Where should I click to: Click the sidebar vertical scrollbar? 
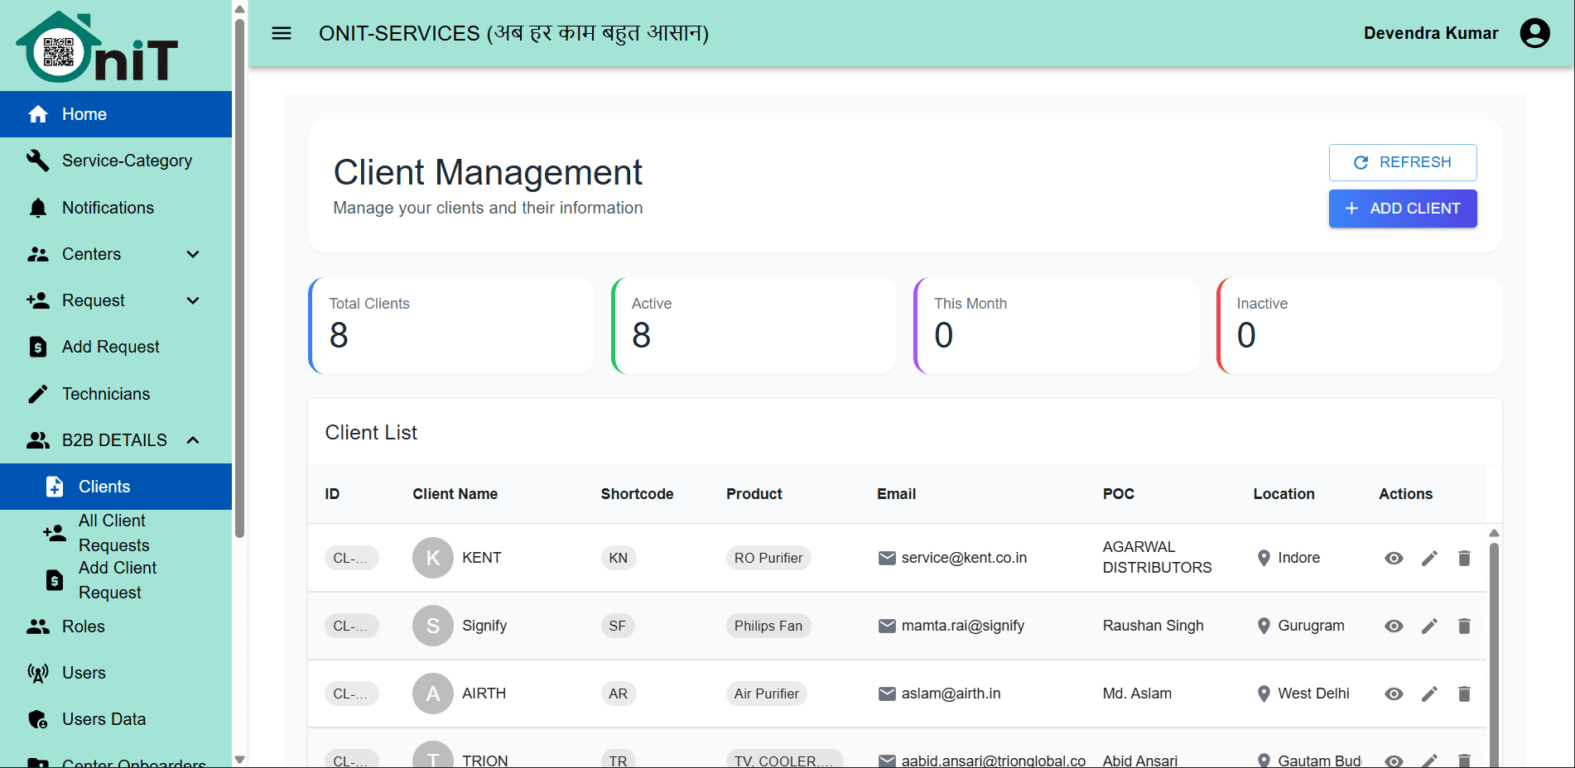coord(240,277)
